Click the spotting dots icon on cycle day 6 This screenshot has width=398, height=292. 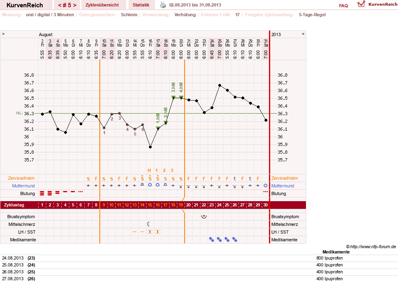point(81,191)
